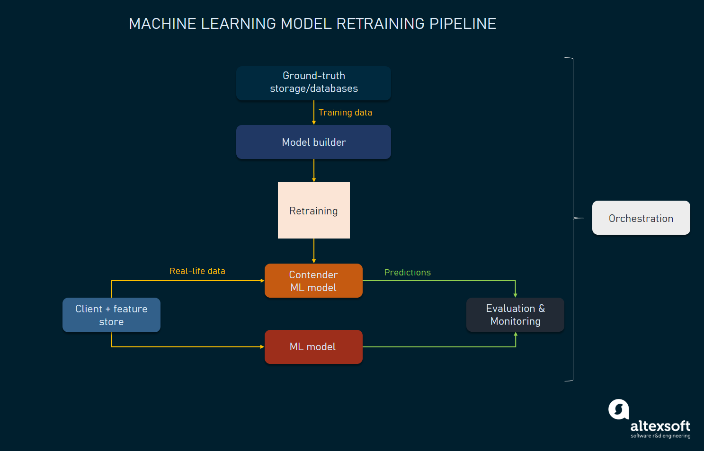This screenshot has width=704, height=451.
Task: Select the Contender ML model box
Action: click(x=313, y=281)
